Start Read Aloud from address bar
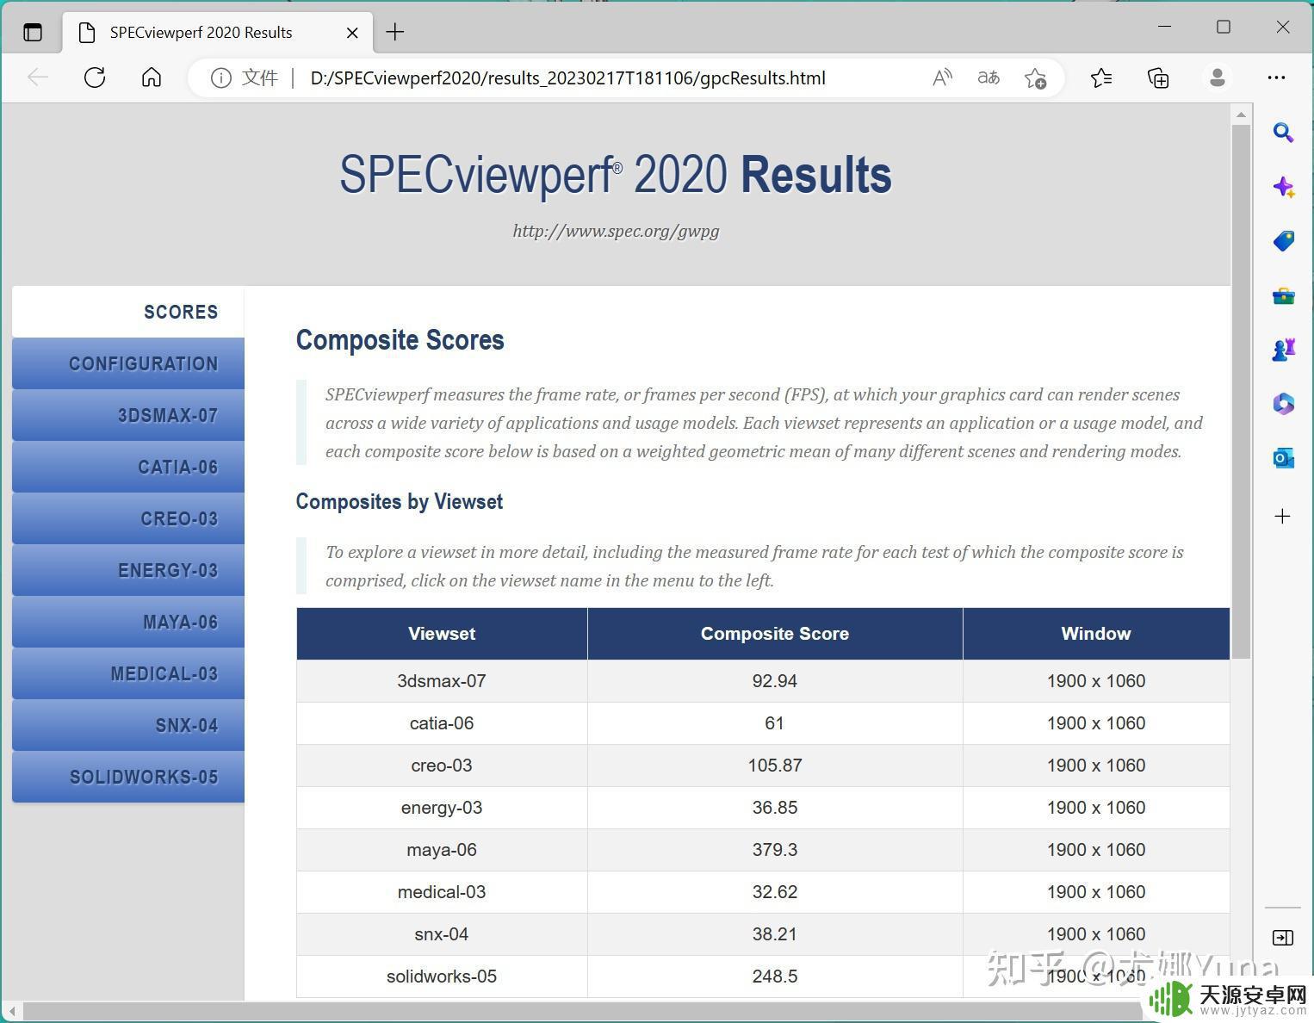 click(942, 78)
